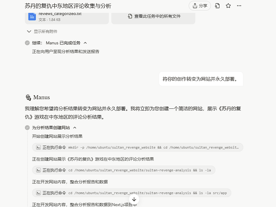
Task: Open the file viewer icon in header
Action: coord(217,6)
